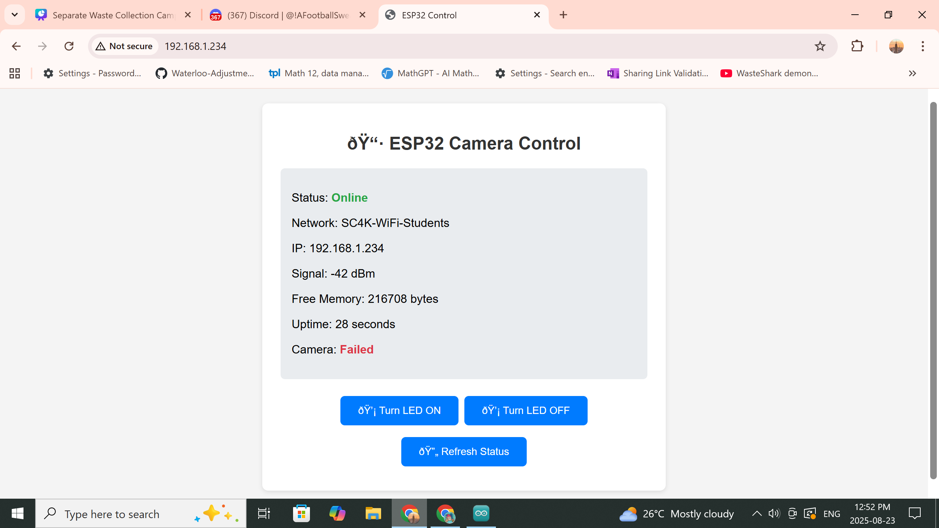Open the Chrome profile avatar
This screenshot has width=939, height=528.
(x=896, y=46)
